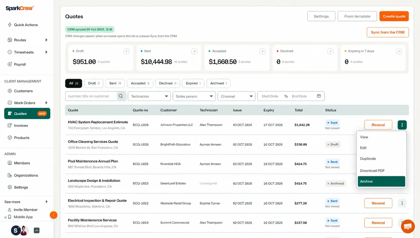Resend the Facility Maintenance Services quote
This screenshot has width=420, height=238.
click(x=378, y=223)
